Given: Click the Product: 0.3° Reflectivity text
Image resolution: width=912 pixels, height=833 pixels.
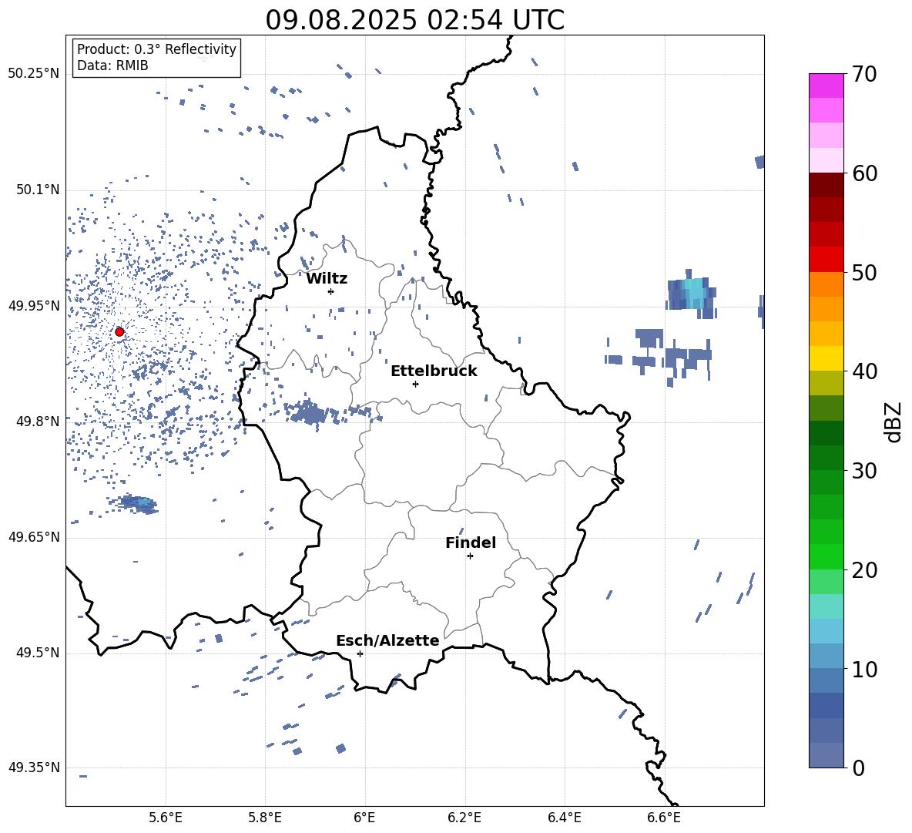Looking at the screenshot, I should (x=156, y=49).
